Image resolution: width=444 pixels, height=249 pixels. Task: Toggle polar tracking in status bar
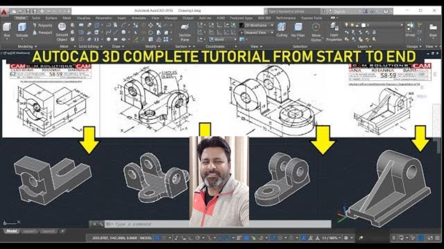[x=198, y=238]
